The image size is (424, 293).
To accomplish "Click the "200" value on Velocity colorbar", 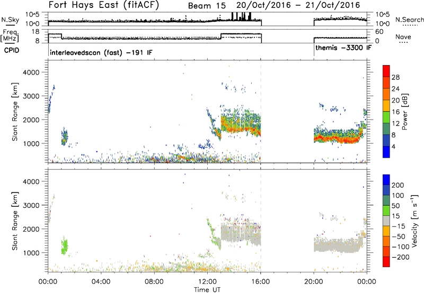I will click(398, 185).
